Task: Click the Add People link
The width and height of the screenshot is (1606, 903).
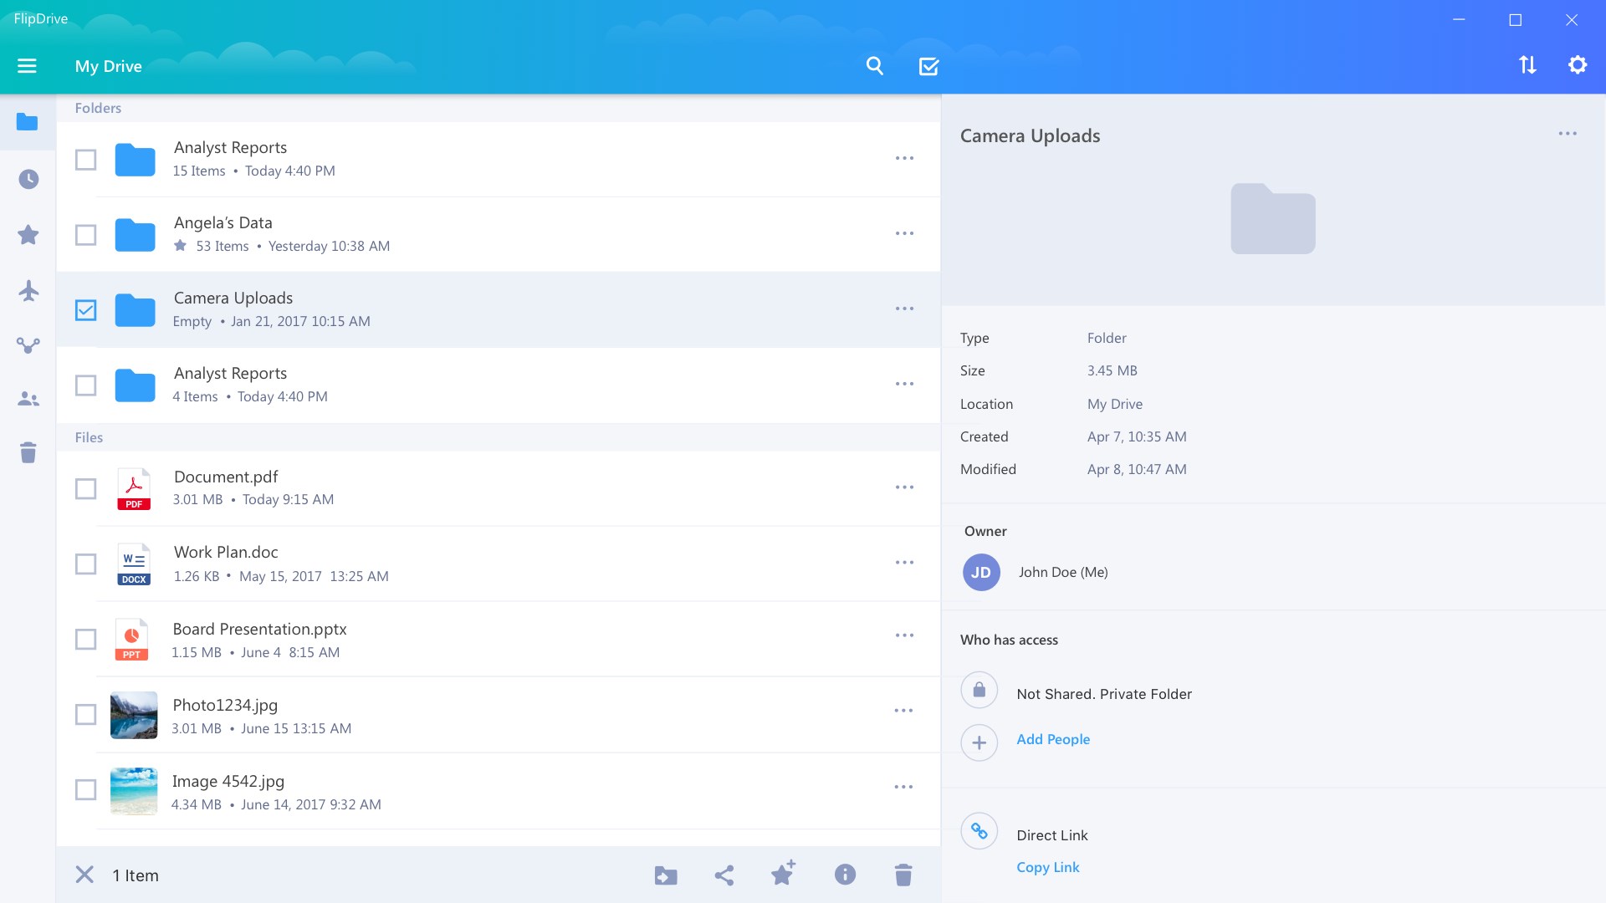Action: point(1053,739)
